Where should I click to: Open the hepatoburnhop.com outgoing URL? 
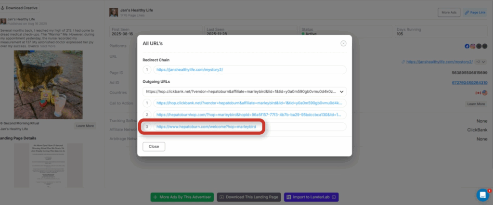point(249,115)
